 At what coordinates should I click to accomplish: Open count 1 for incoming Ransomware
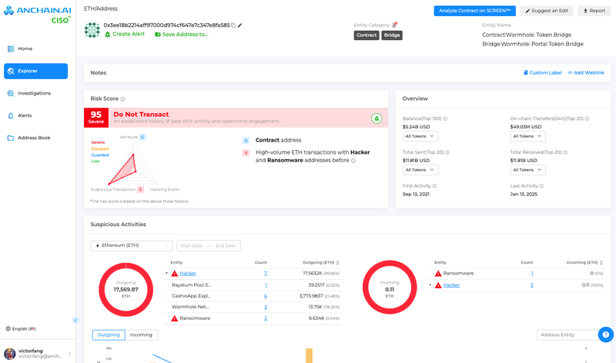532,274
